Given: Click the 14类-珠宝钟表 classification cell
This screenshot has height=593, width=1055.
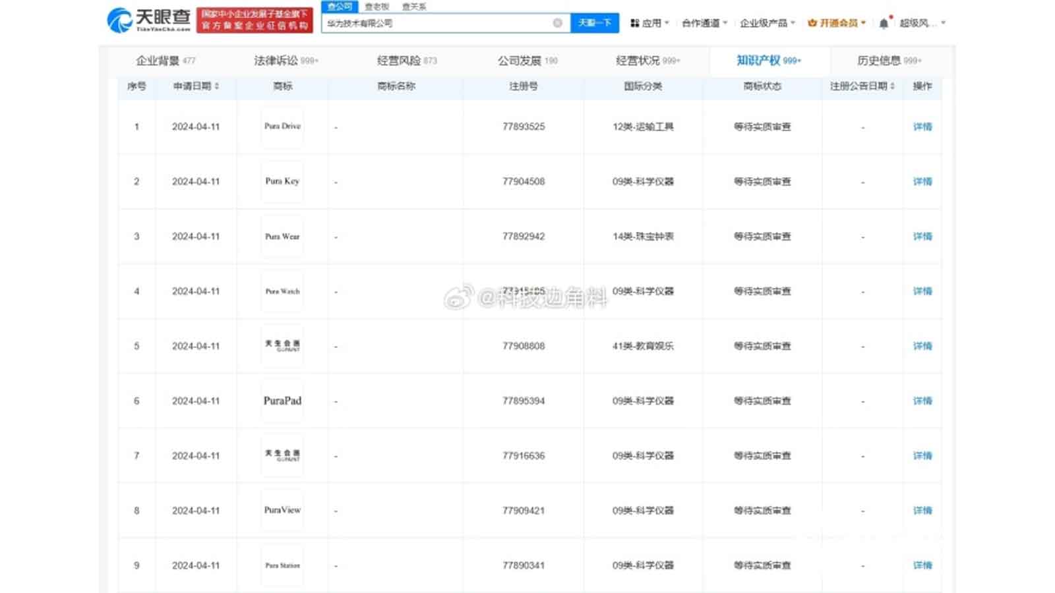Looking at the screenshot, I should [x=643, y=236].
